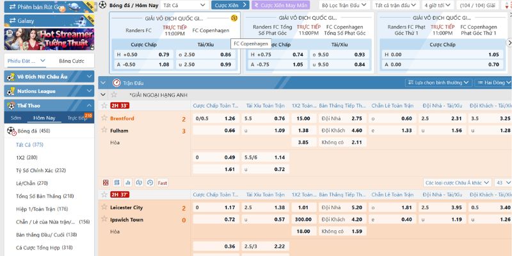512x256 pixels.
Task: Switch to the Trực tiếp tab
Action: [77, 118]
